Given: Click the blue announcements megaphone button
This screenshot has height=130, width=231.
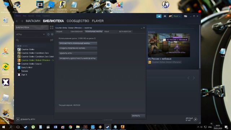Looking at the screenshot, I should (x=159, y=16).
